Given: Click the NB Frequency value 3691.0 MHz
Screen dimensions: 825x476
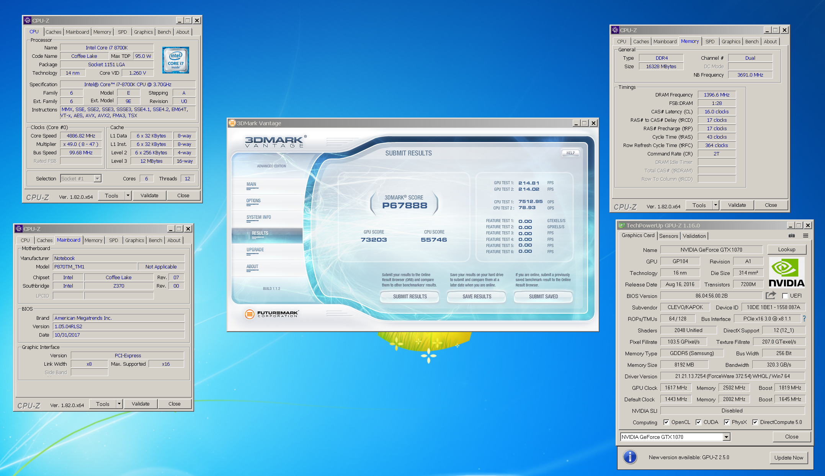Looking at the screenshot, I should (750, 75).
